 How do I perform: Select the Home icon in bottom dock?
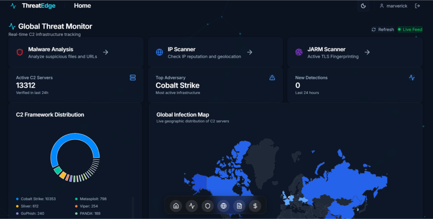[x=176, y=206]
